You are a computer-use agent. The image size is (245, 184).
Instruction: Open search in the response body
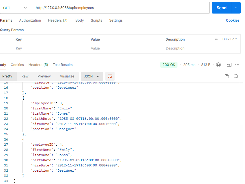tap(236, 76)
